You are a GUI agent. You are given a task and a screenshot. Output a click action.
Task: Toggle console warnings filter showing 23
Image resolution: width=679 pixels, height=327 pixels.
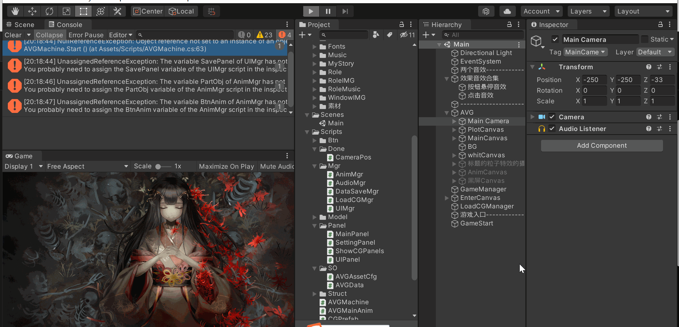tap(264, 35)
